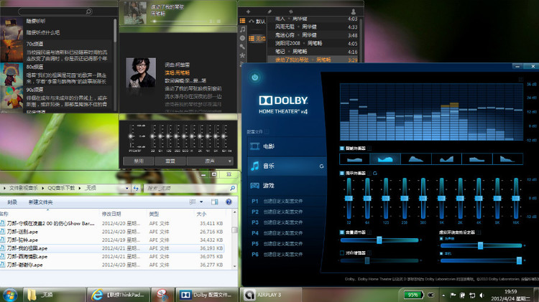Expand the Explorer address bar history dropdown

pyautogui.click(x=126, y=188)
